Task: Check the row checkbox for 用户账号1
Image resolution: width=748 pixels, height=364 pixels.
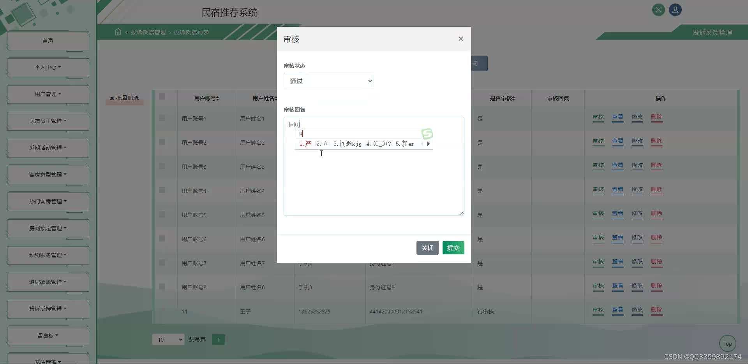Action: (162, 118)
